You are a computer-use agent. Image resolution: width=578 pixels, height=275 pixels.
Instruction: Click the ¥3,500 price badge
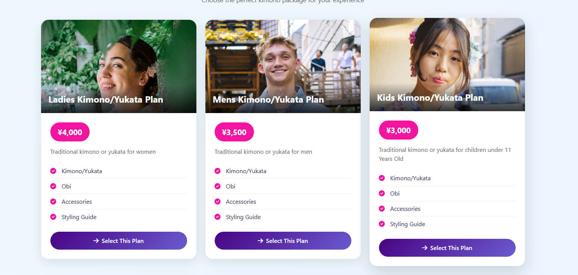(x=234, y=132)
